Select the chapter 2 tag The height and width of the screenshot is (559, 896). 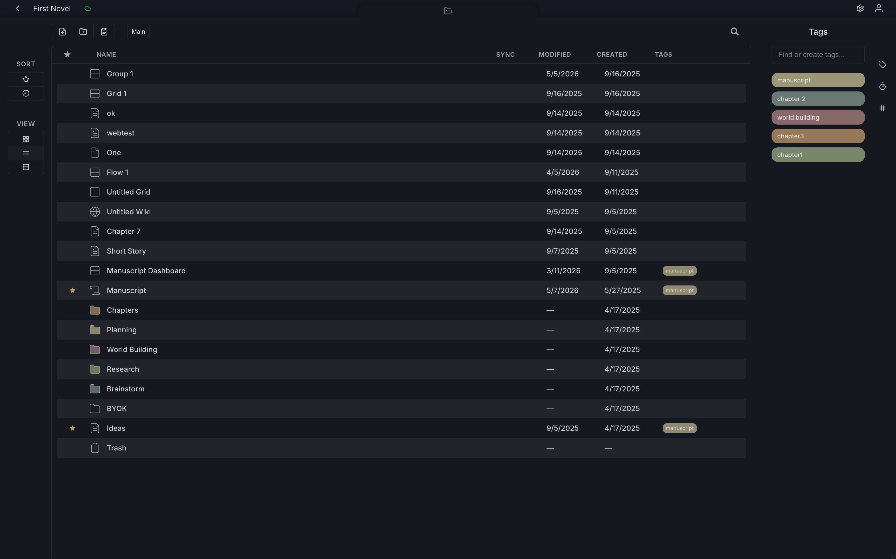click(x=818, y=99)
